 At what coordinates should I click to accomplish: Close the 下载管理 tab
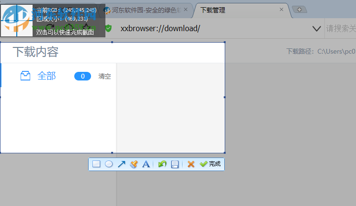coord(281,10)
